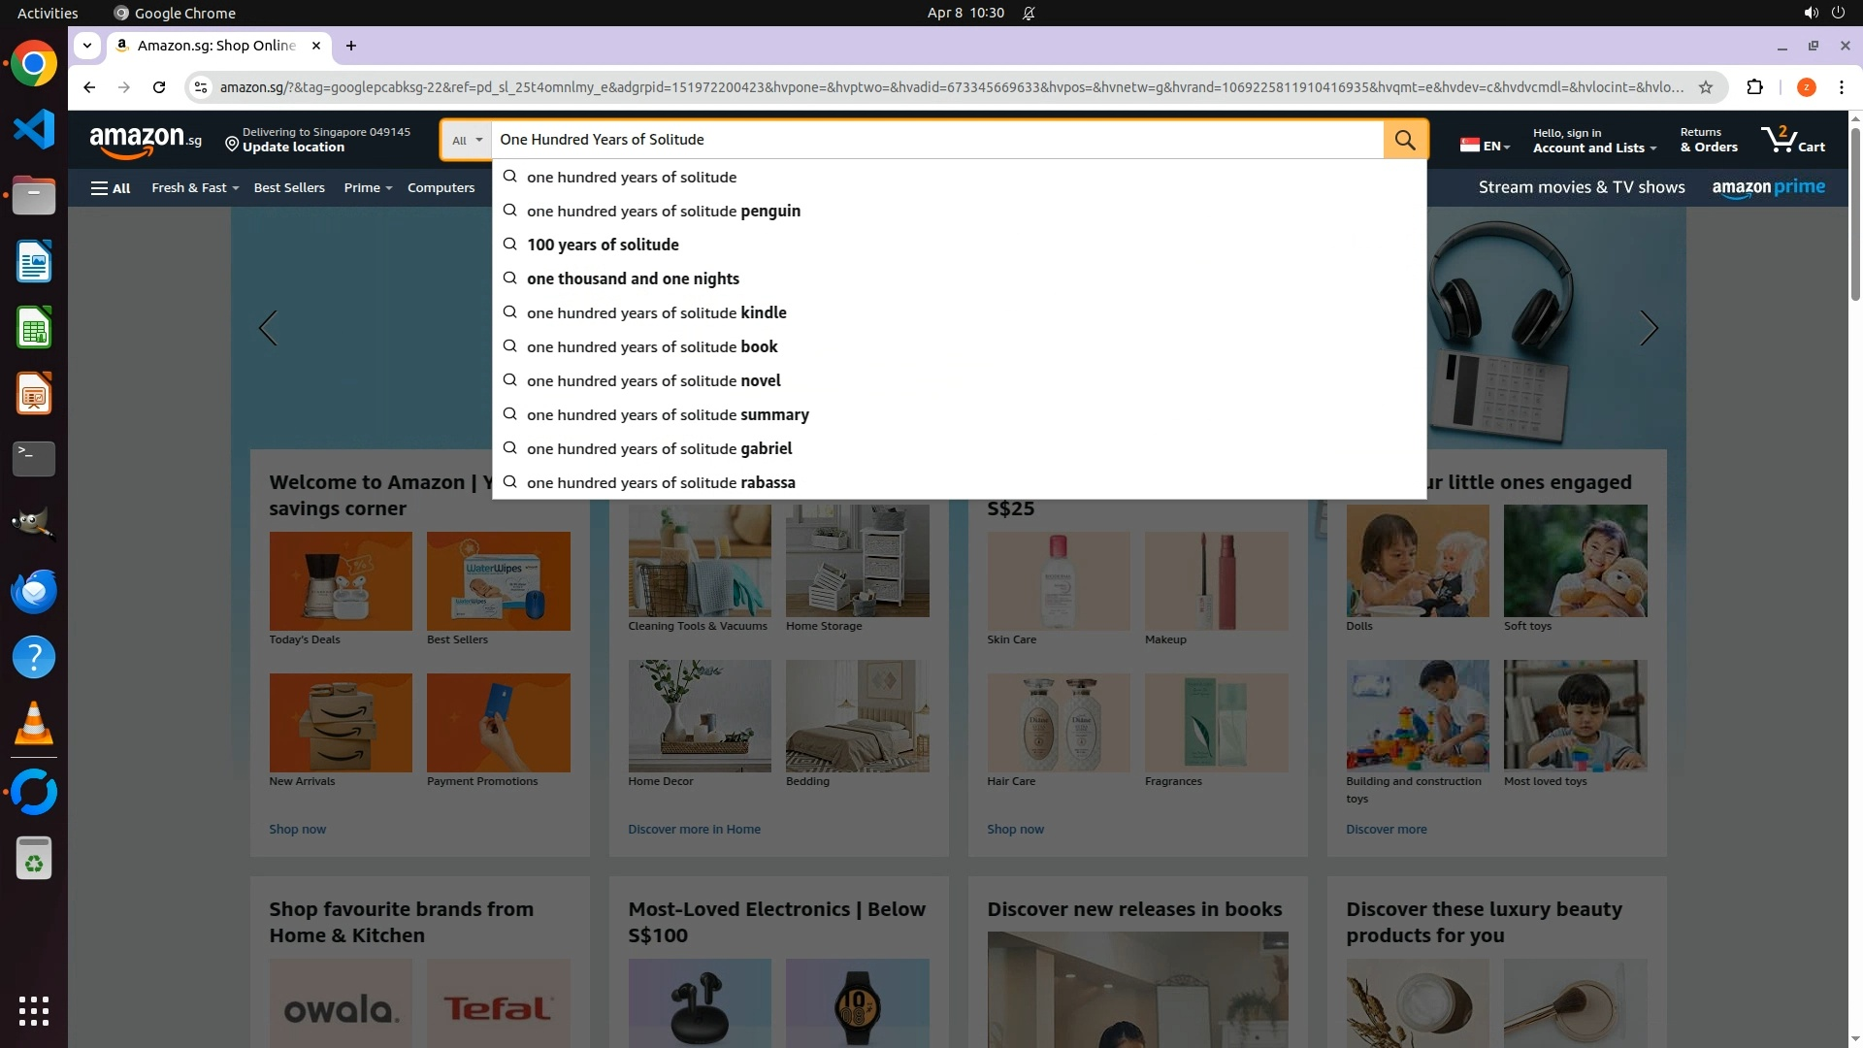Click the Amazon.sg logo

point(146,141)
